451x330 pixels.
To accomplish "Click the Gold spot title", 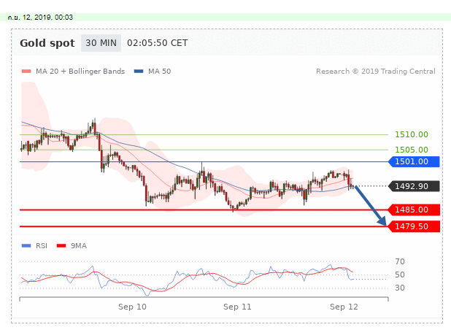I will [x=47, y=43].
